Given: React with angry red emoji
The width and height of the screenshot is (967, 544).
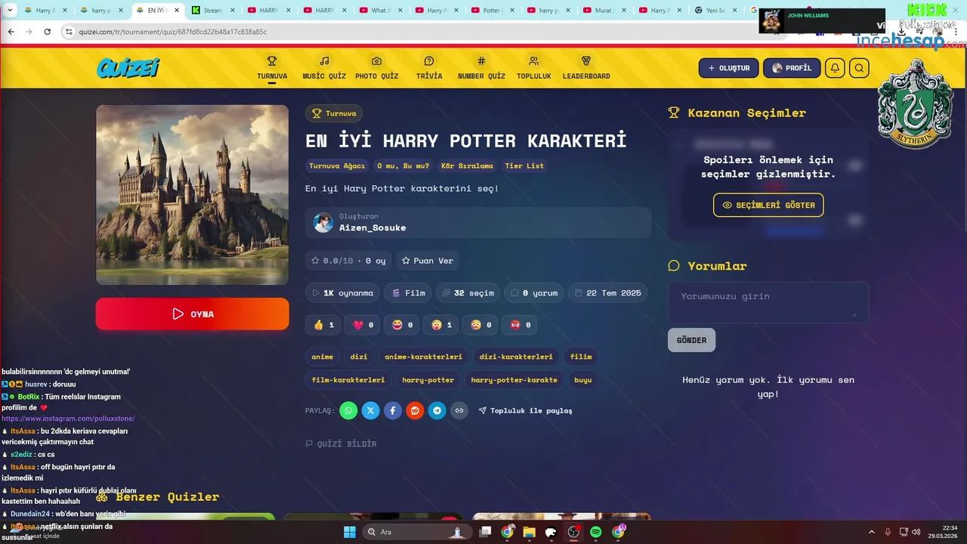Looking at the screenshot, I should [520, 325].
